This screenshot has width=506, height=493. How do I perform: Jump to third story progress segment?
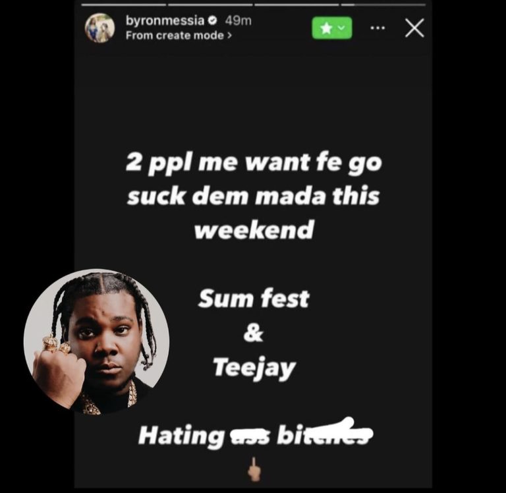click(296, 5)
